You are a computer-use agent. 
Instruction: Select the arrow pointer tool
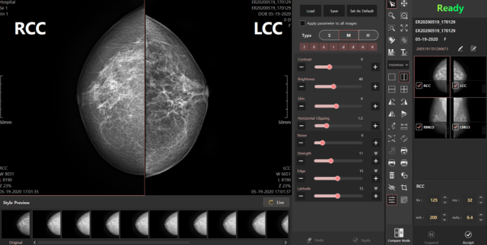click(x=392, y=3)
